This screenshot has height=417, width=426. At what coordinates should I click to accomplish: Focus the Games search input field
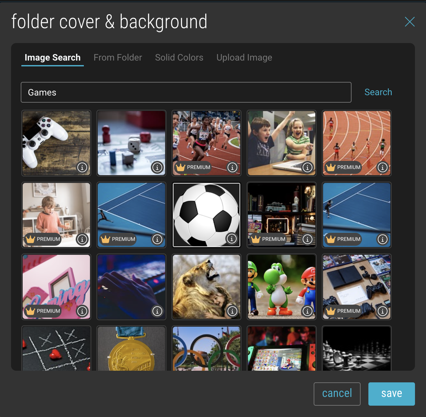pos(186,92)
